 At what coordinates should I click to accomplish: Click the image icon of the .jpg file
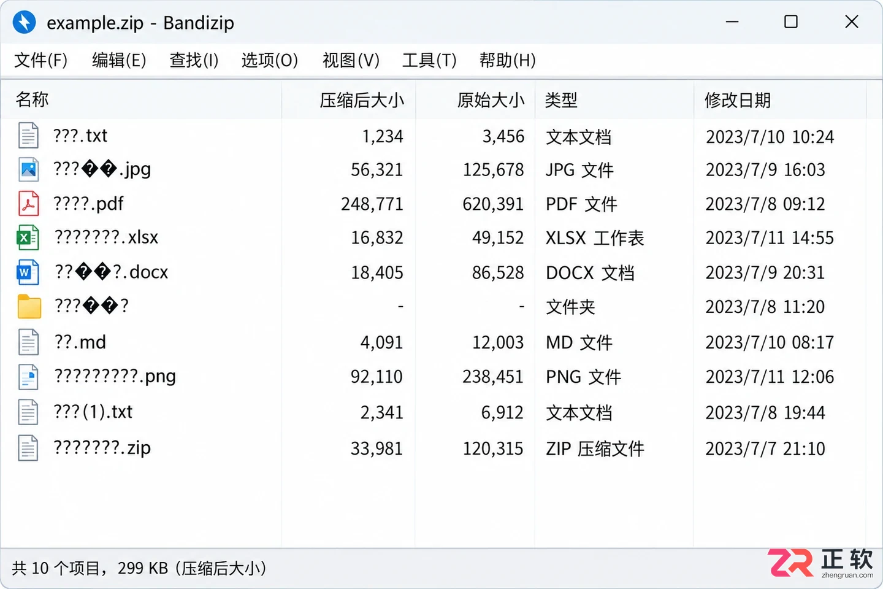28,169
